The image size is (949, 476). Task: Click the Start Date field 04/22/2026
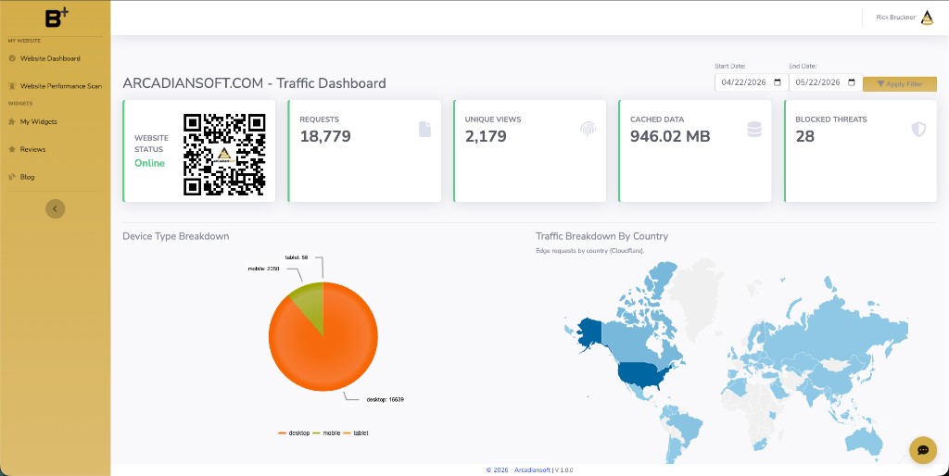pyautogui.click(x=751, y=82)
